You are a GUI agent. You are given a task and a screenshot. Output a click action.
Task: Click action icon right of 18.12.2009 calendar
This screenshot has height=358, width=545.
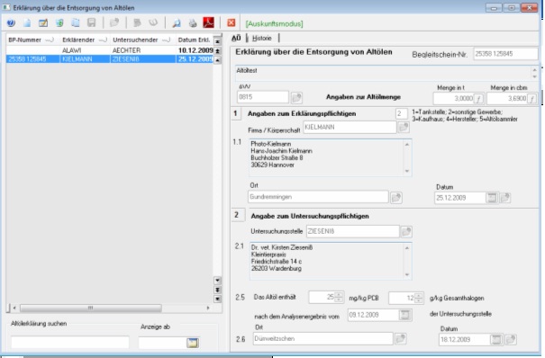click(x=511, y=340)
